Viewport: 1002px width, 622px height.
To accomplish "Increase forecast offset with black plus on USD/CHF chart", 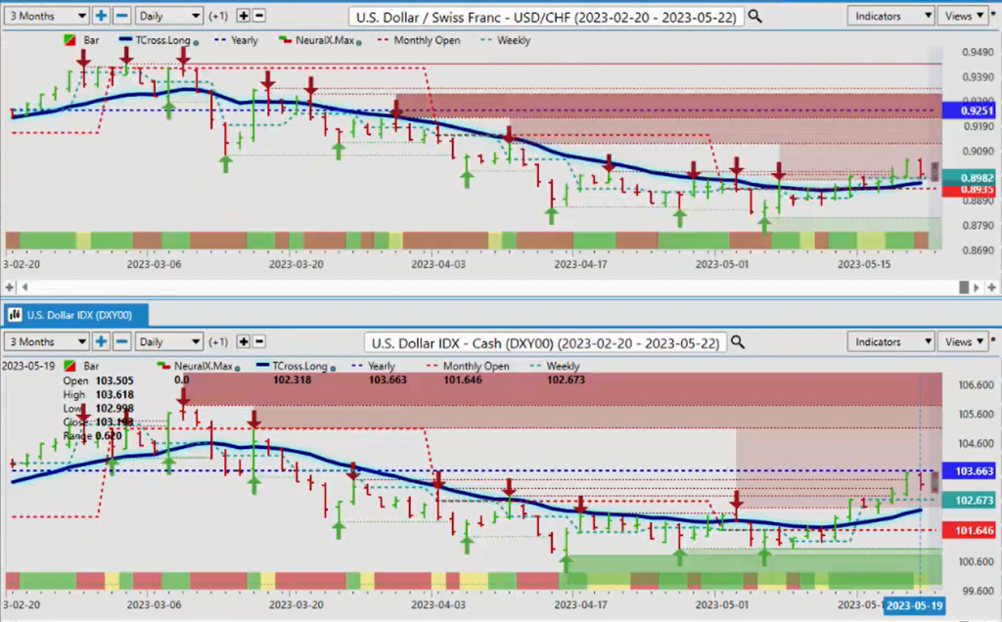I will click(244, 16).
